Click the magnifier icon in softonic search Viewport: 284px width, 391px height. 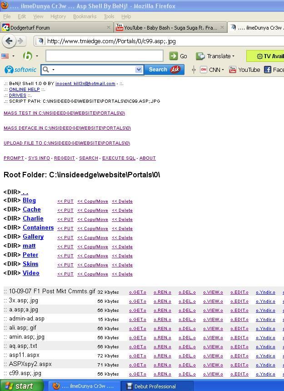[x=45, y=70]
